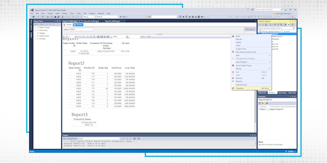Click the Publish button in status bar
This screenshot has height=163, width=327.
(291, 151)
